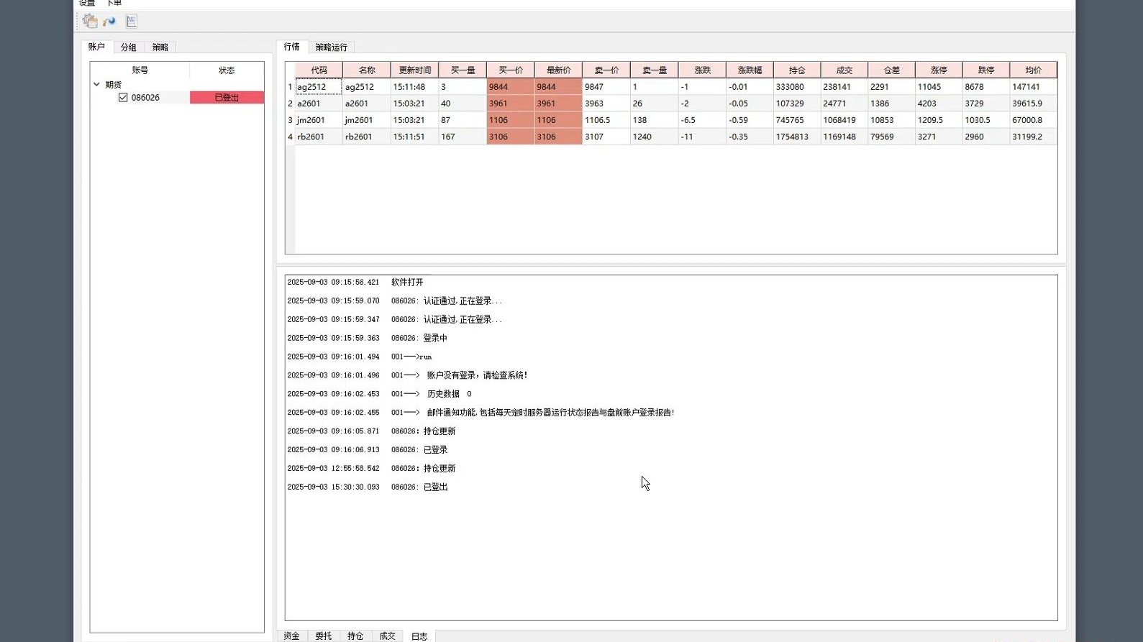1143x642 pixels.
Task: Sort by the 最新价 column header
Action: [558, 70]
